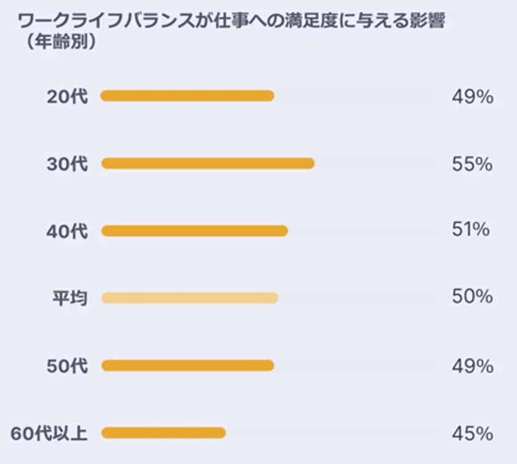Click the 49% value beside 50代

tap(472, 366)
